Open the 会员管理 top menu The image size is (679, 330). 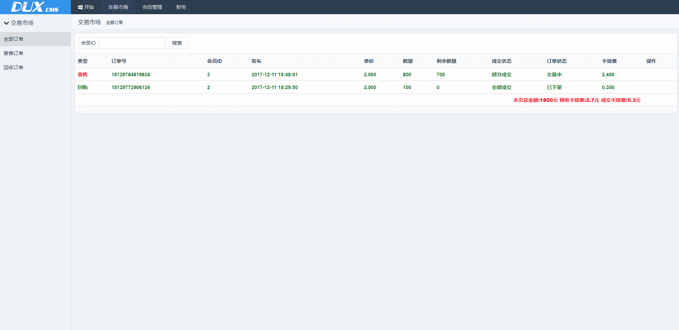[x=152, y=7]
